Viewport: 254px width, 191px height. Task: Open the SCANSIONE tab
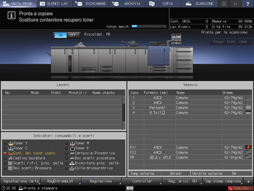click(200, 3)
